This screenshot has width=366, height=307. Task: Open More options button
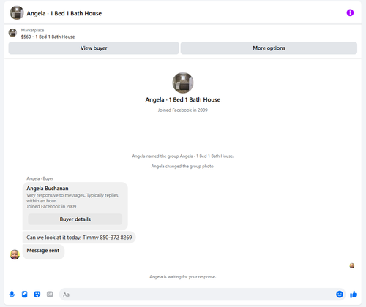coord(269,48)
